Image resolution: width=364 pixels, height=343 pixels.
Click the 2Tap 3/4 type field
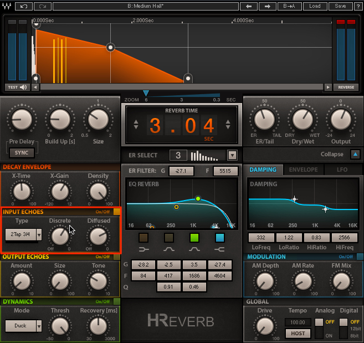(x=20, y=234)
